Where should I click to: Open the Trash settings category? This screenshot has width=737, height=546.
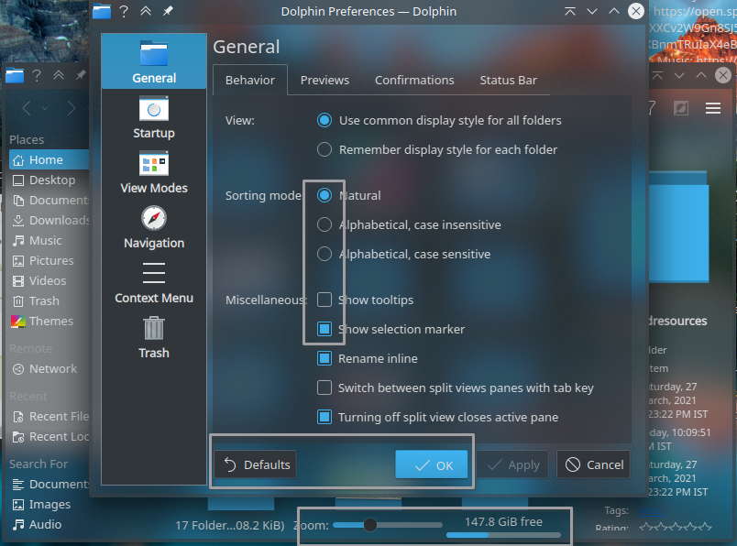click(x=154, y=337)
